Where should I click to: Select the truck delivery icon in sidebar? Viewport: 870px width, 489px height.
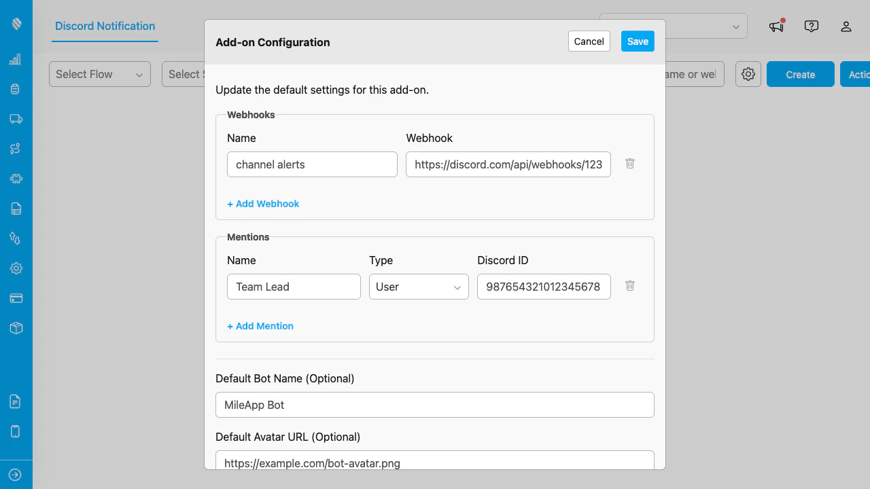point(15,119)
